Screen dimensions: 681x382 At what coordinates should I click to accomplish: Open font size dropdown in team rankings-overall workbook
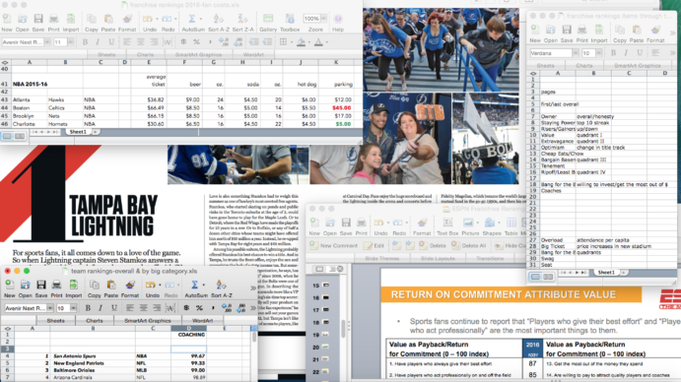73,308
